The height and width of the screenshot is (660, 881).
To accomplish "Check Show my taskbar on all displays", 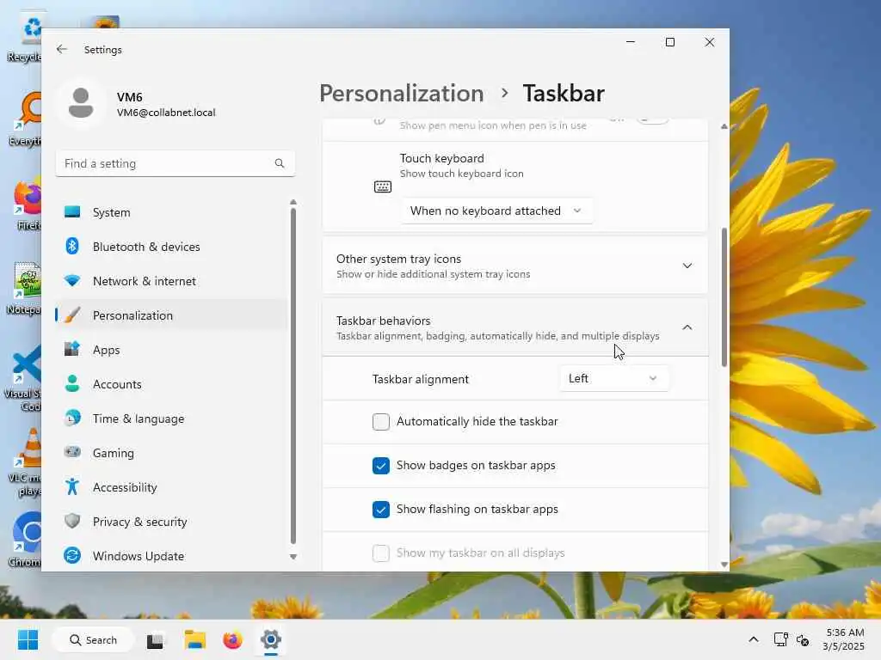I will (x=381, y=553).
